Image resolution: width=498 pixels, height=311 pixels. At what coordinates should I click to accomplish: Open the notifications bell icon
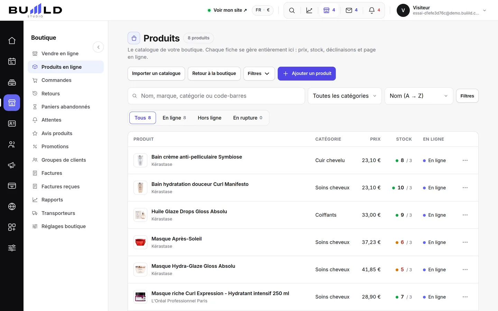coord(374,10)
